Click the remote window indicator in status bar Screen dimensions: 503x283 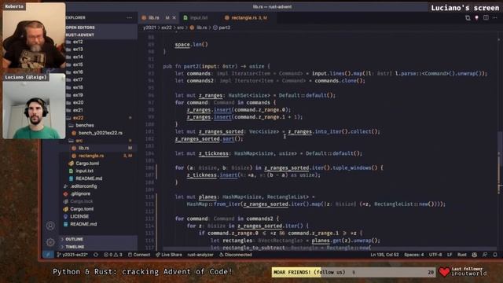(x=48, y=255)
